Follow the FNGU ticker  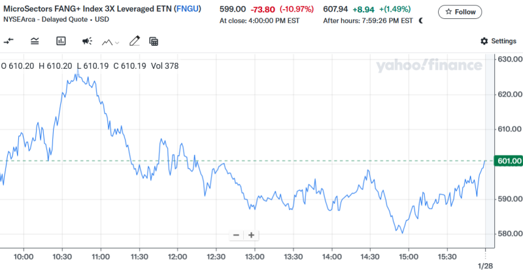tap(460, 12)
